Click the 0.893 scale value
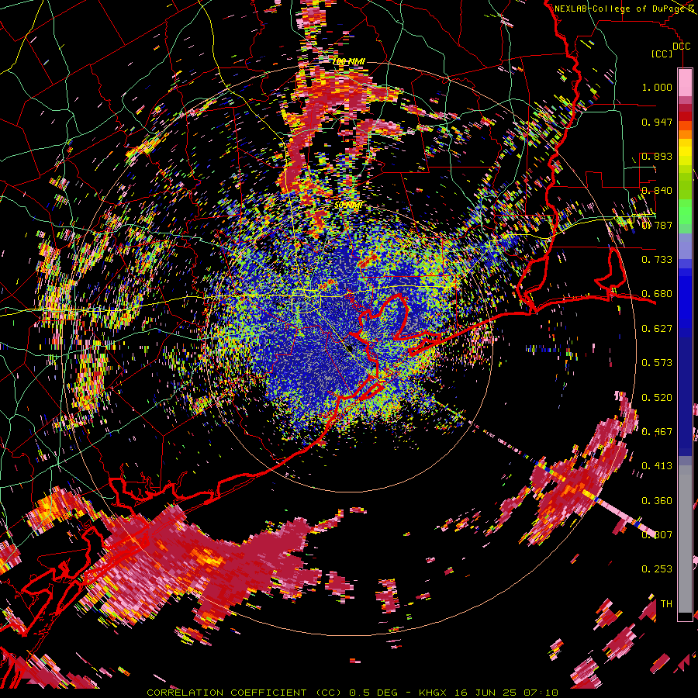The height and width of the screenshot is (698, 698). pyautogui.click(x=657, y=156)
